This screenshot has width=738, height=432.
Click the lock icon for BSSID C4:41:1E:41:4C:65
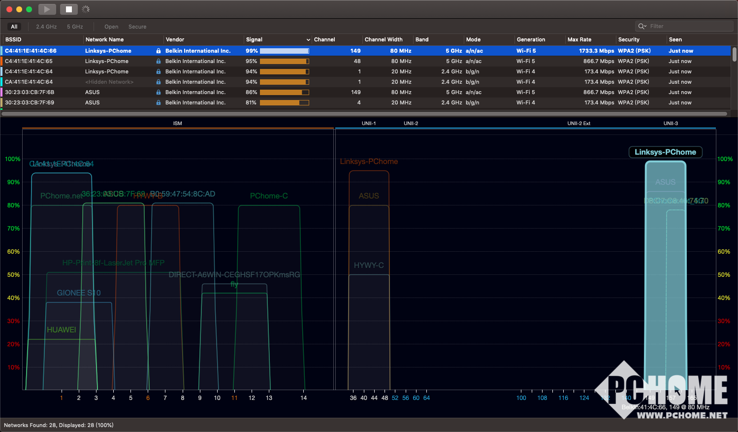(x=159, y=61)
